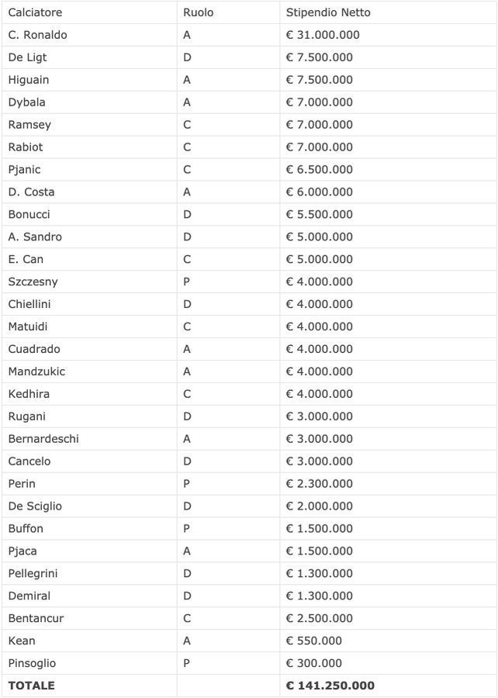Click Higuain's € 7.500.000 salary cell
This screenshot has width=498, height=698.
[x=320, y=80]
